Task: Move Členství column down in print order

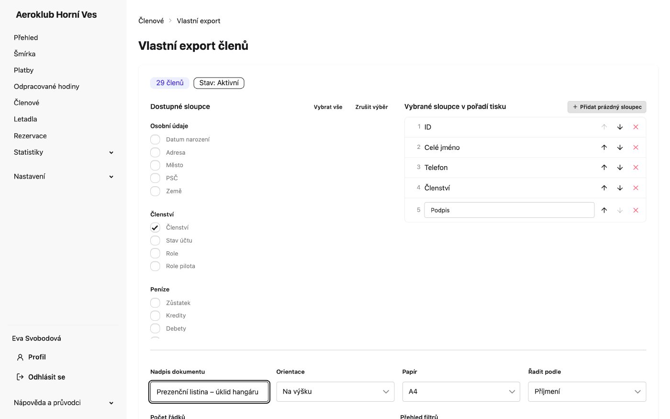Action: [x=620, y=188]
